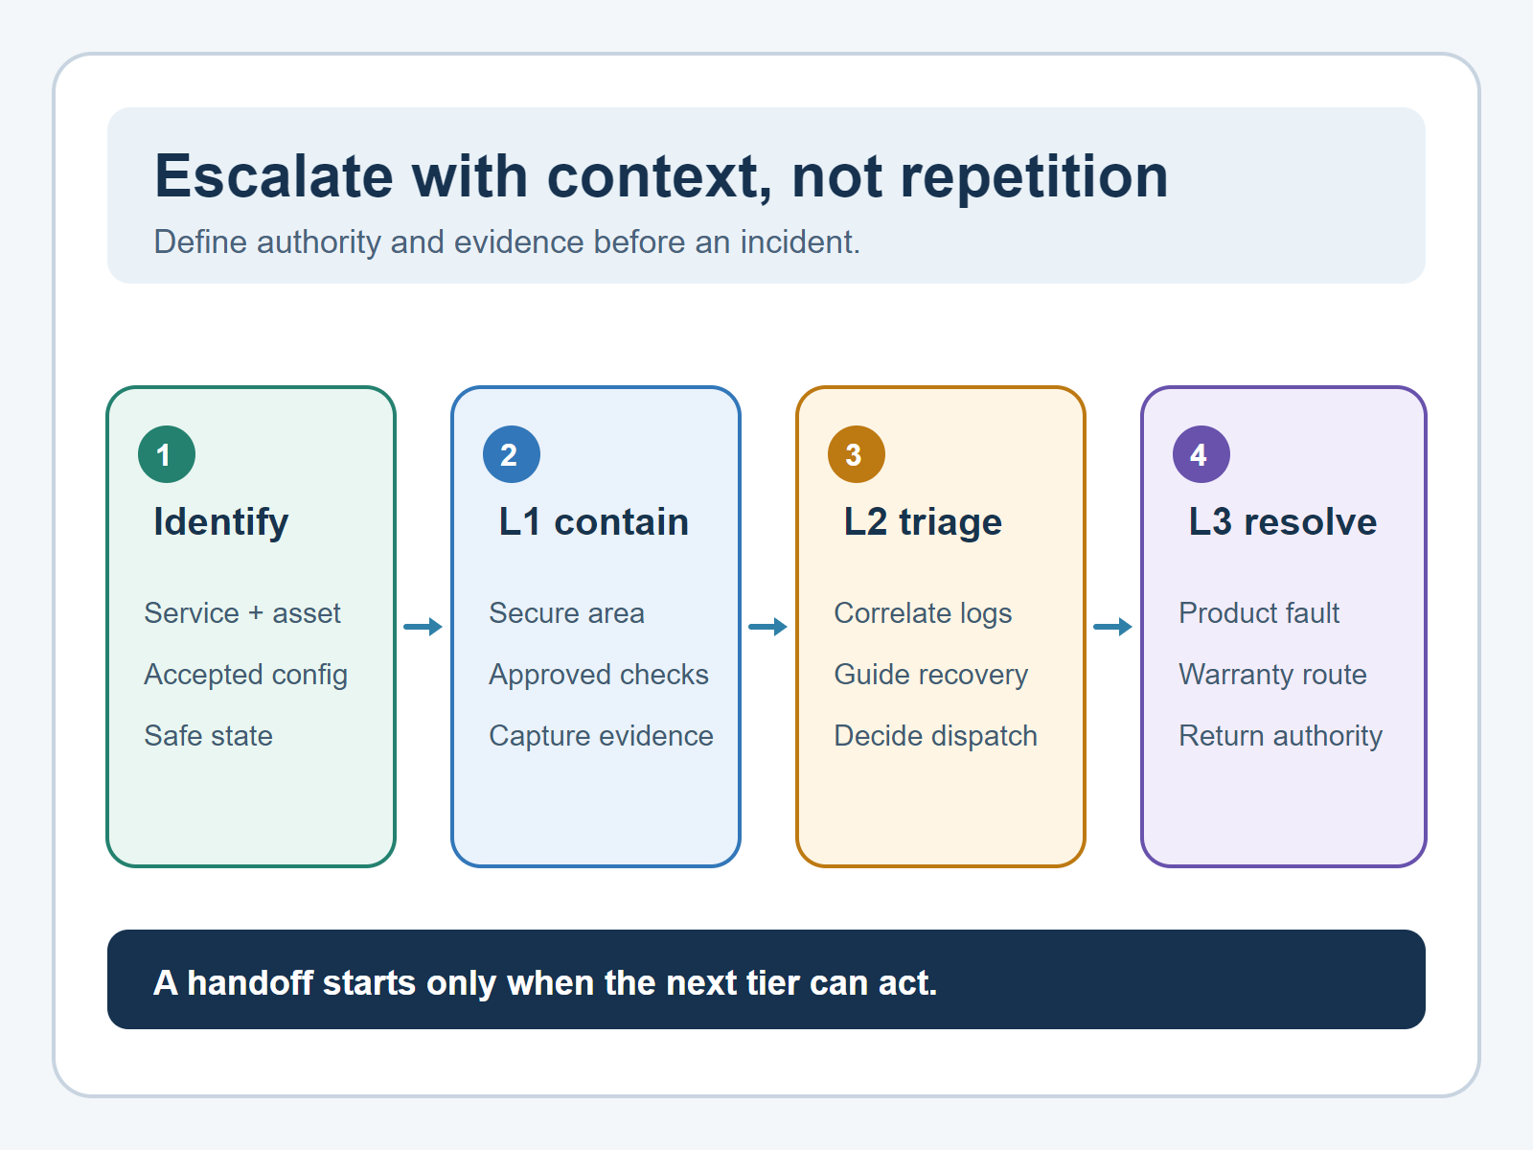Click the Safe state item
The image size is (1533, 1150).
click(209, 736)
